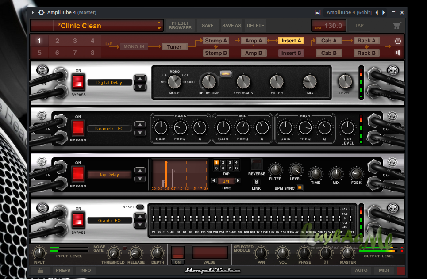Click the selected module Phase knob

(304, 253)
